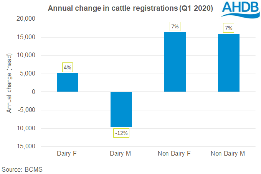Image resolution: width=261 pixels, height=174 pixels.
Task: Click the Non Dairy M axis label
Action: 229,153
